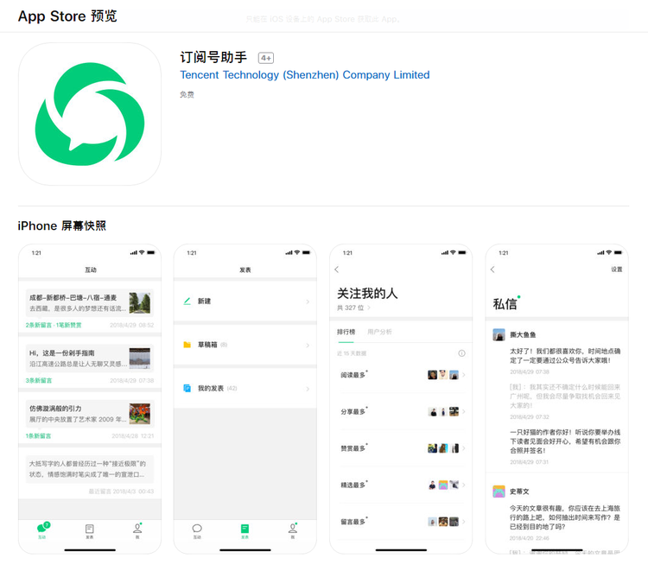Expand the 阅读最多 ranking row chevron

coord(464,375)
